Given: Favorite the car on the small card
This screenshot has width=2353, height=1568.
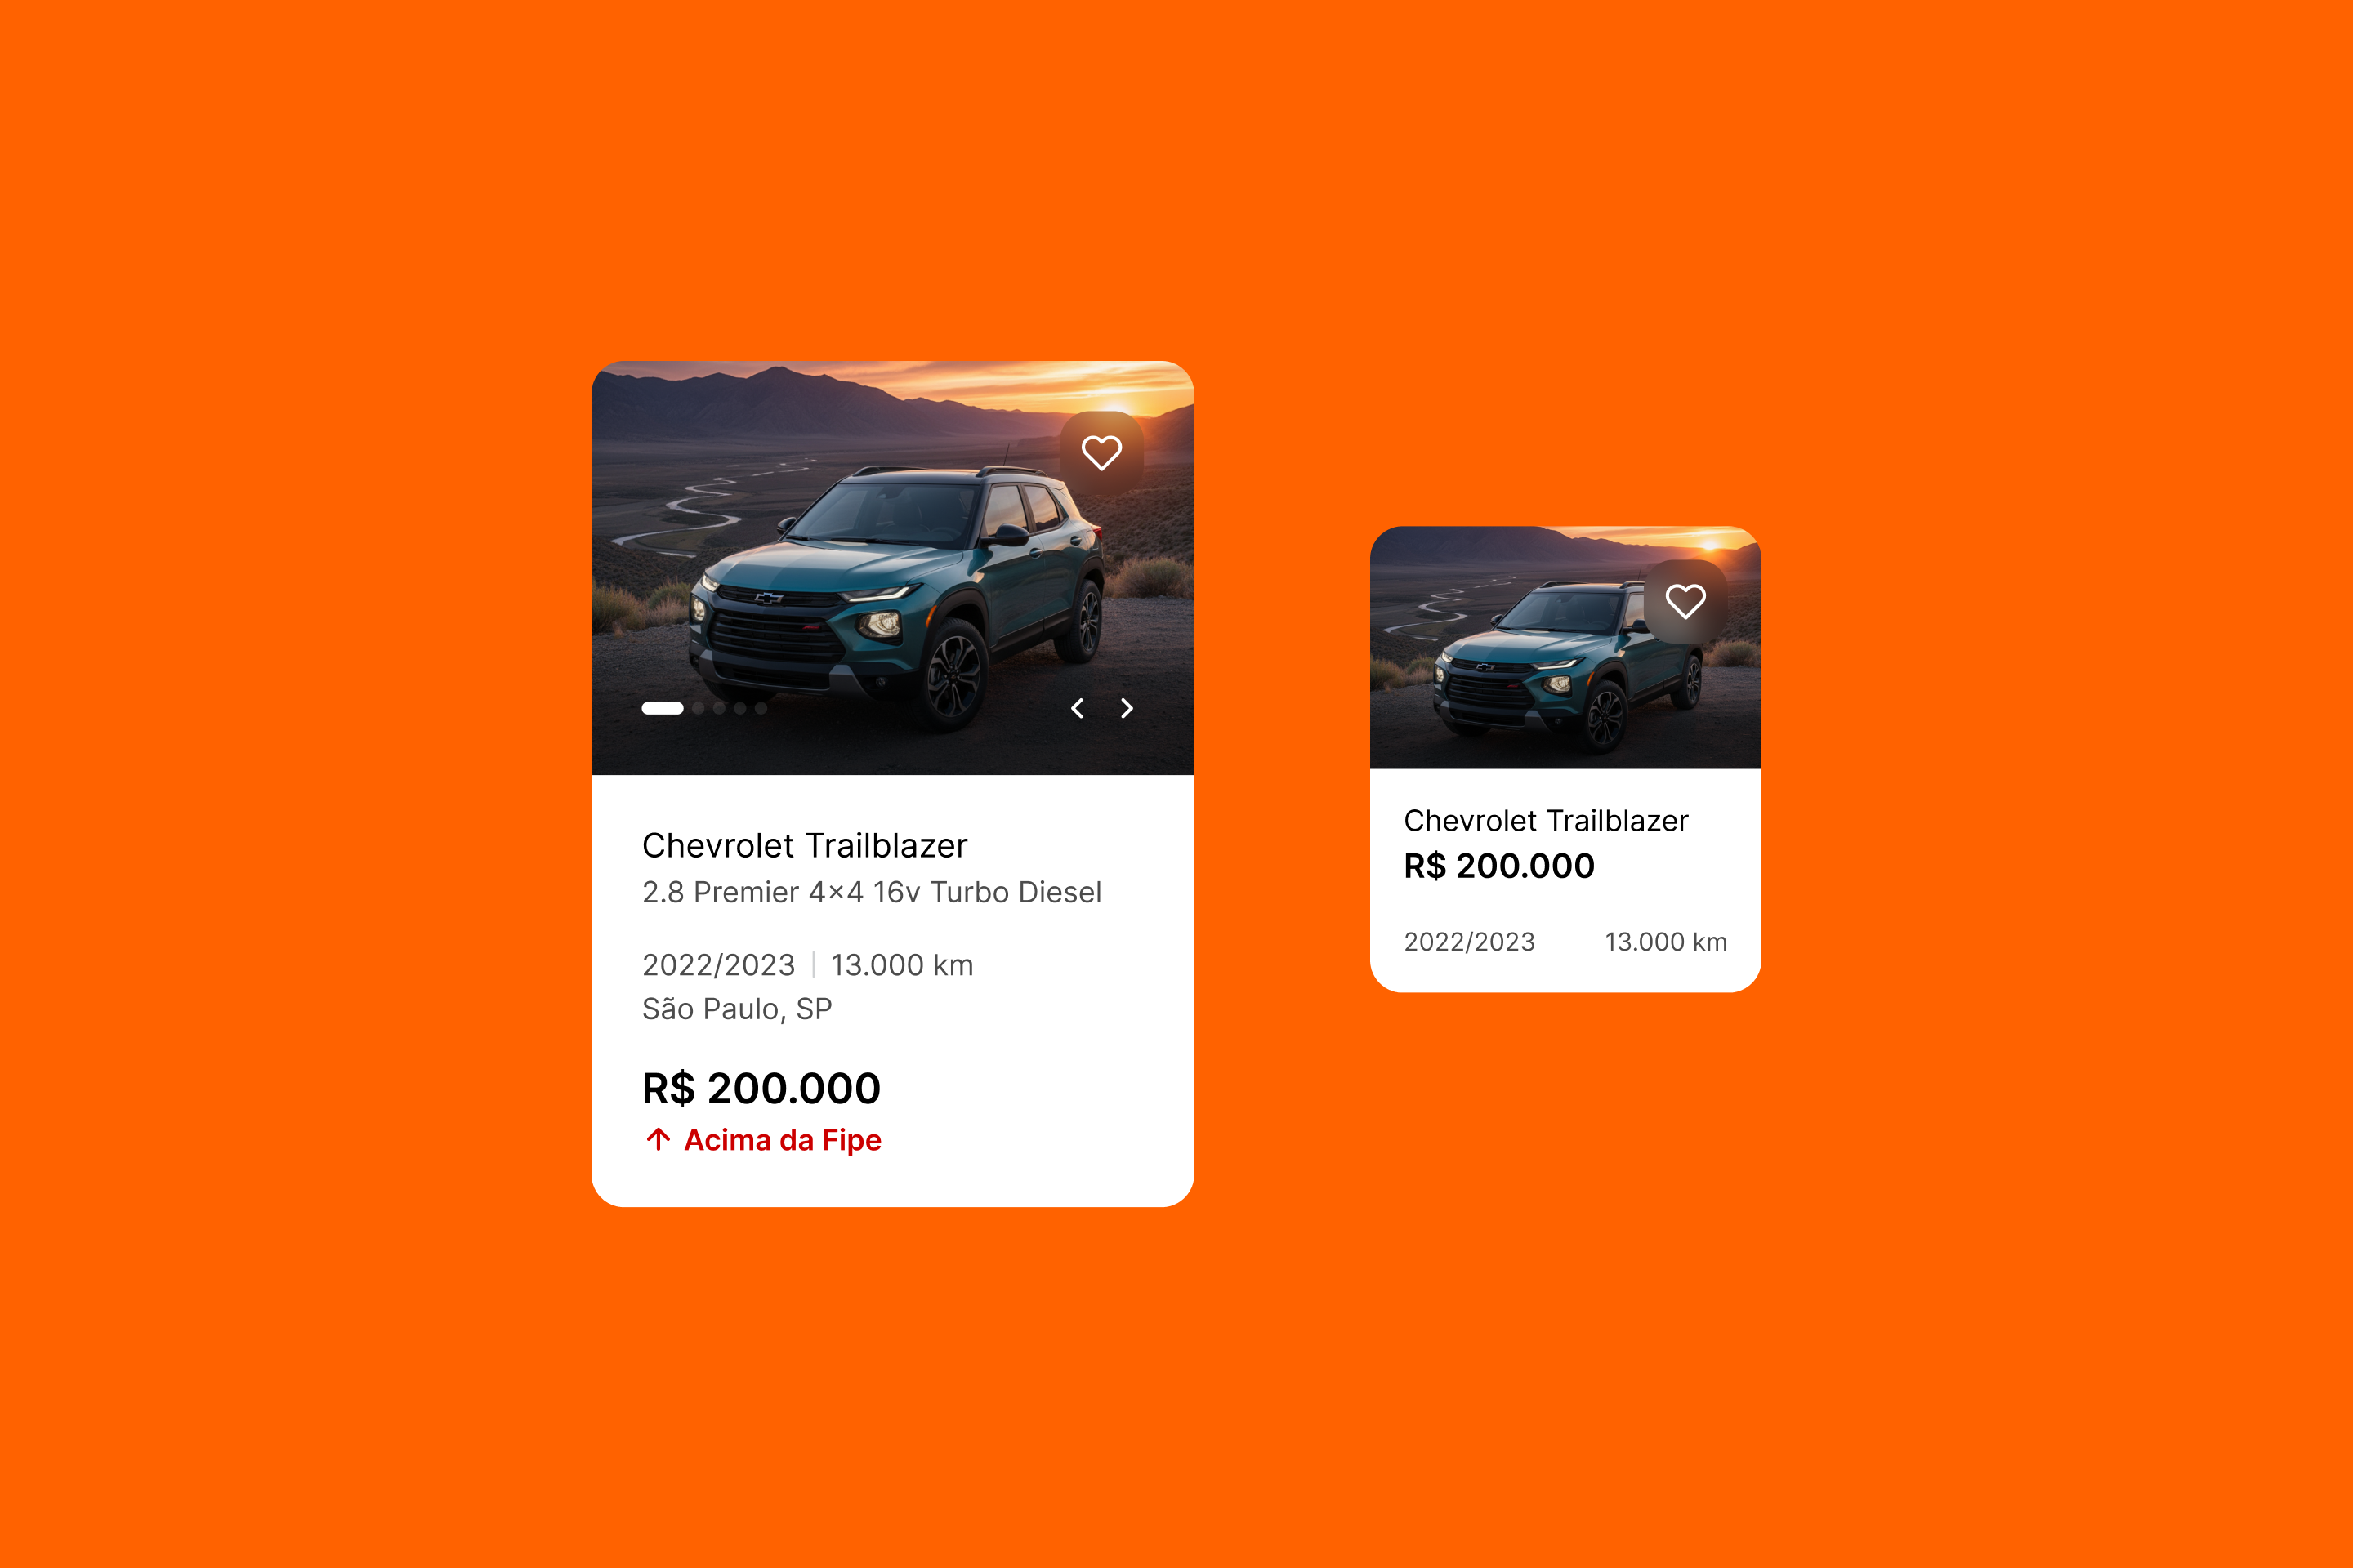Looking at the screenshot, I should pos(1685,601).
